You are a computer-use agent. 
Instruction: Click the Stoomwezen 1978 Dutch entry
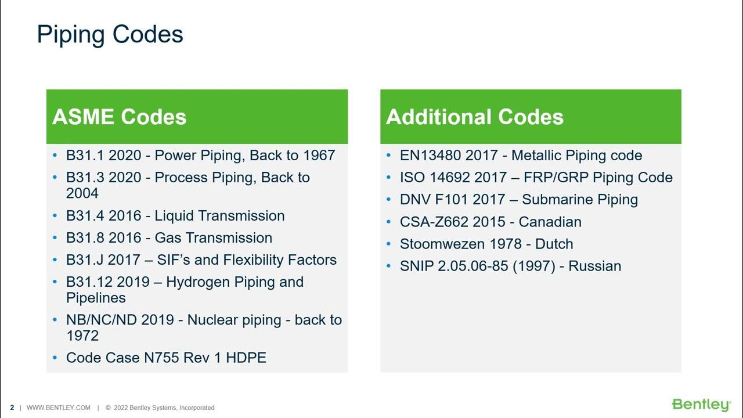click(486, 244)
